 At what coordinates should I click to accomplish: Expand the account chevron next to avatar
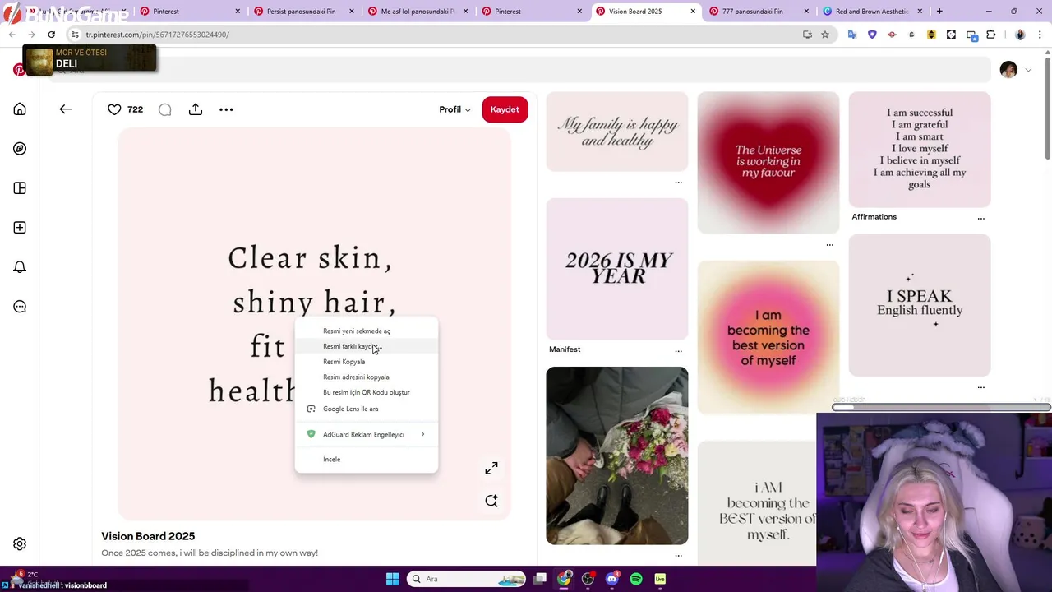1028,70
